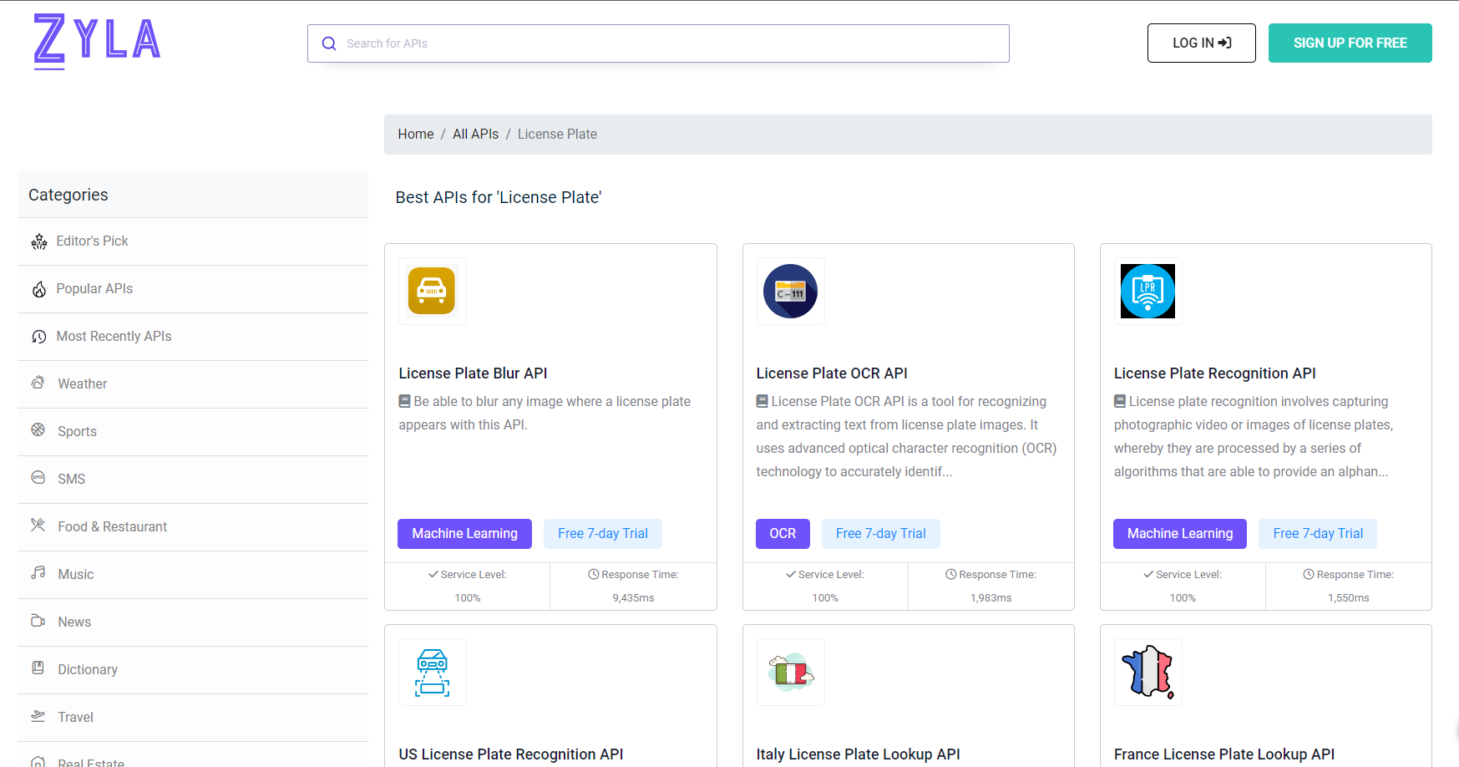This screenshot has height=767, width=1459.
Task: Click License Plate Blur API car icon
Action: (x=432, y=291)
